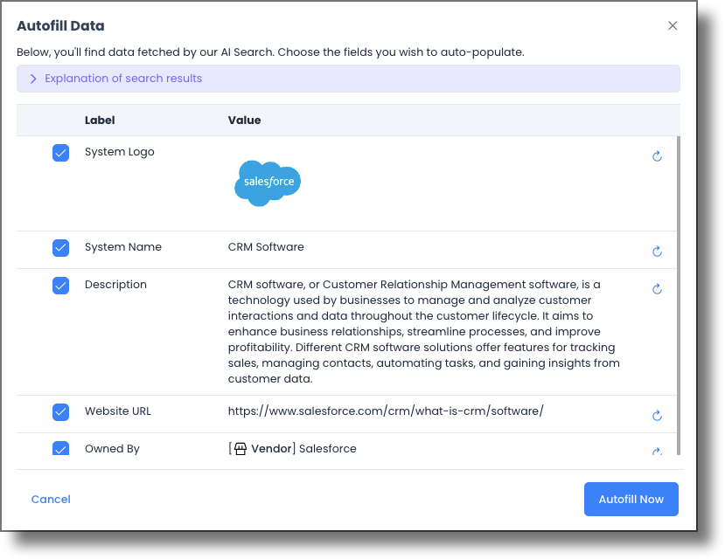Refresh the System Logo search result
Screen dimensions: 725x559
coord(657,156)
